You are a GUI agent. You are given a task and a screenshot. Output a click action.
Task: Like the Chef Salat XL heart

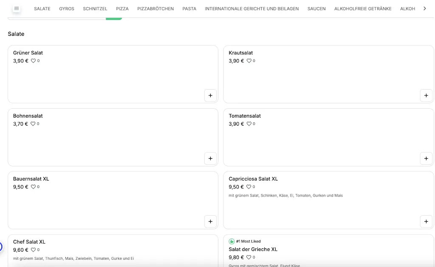click(x=33, y=250)
